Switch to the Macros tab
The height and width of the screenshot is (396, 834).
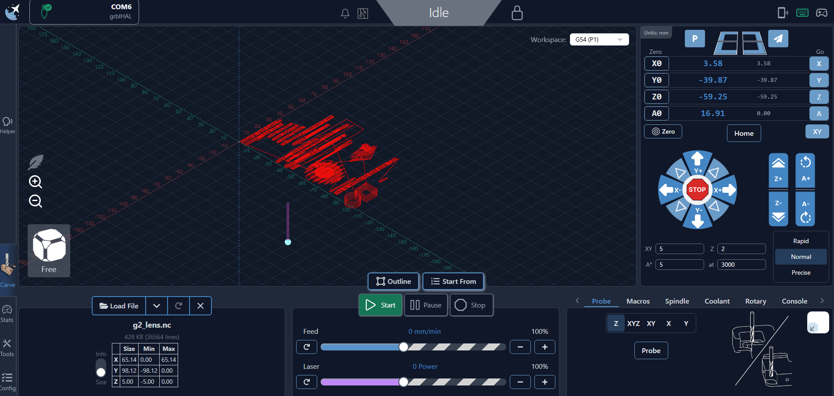(638, 301)
